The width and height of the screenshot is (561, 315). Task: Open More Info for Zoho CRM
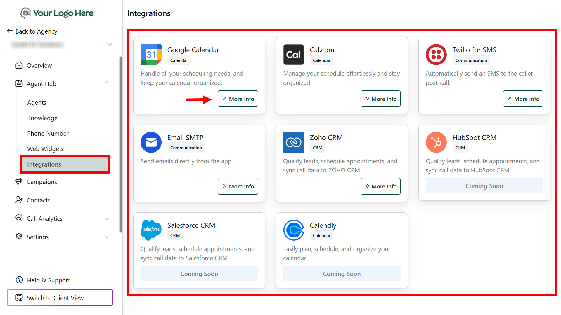pos(380,186)
